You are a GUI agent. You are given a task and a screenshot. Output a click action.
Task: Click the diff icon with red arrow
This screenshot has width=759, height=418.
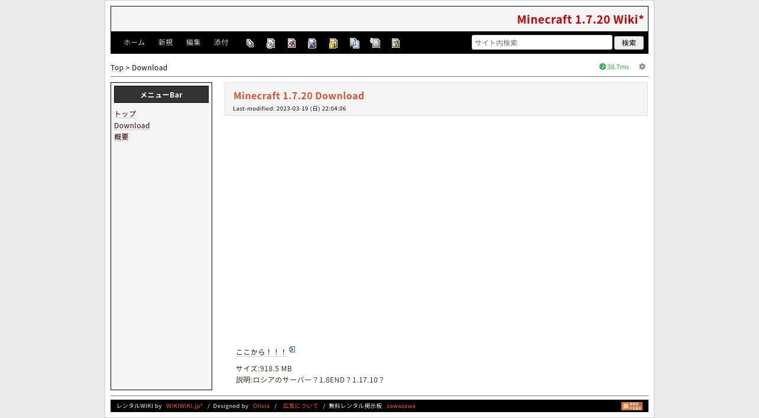click(x=291, y=43)
